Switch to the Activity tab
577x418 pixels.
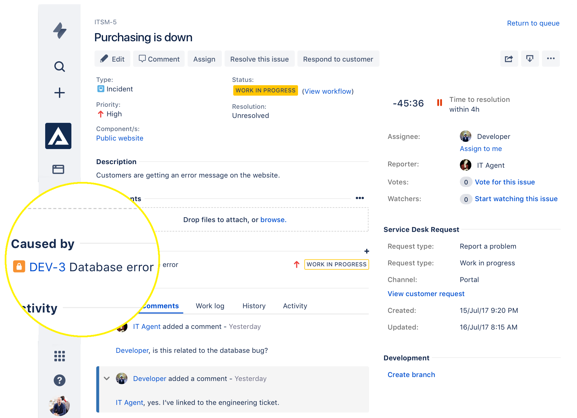[x=295, y=306]
